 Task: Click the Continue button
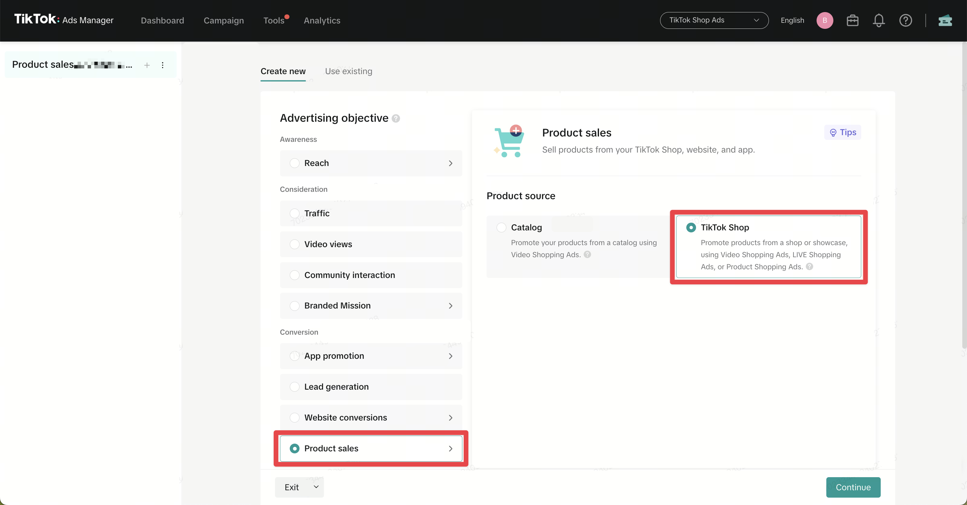tap(853, 487)
